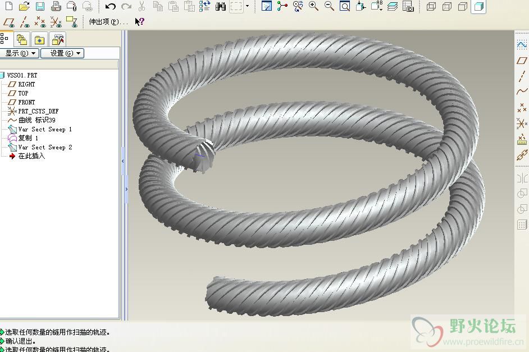Open the binoculars Find tool

[221, 6]
